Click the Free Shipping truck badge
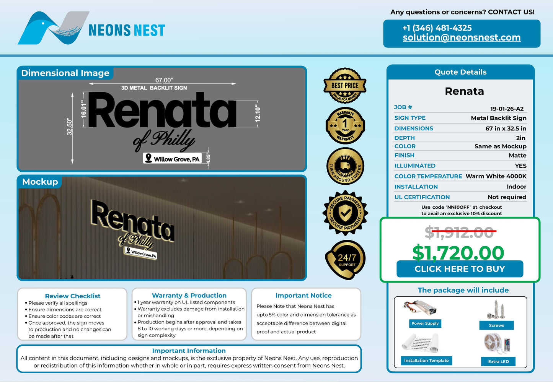 [x=346, y=166]
